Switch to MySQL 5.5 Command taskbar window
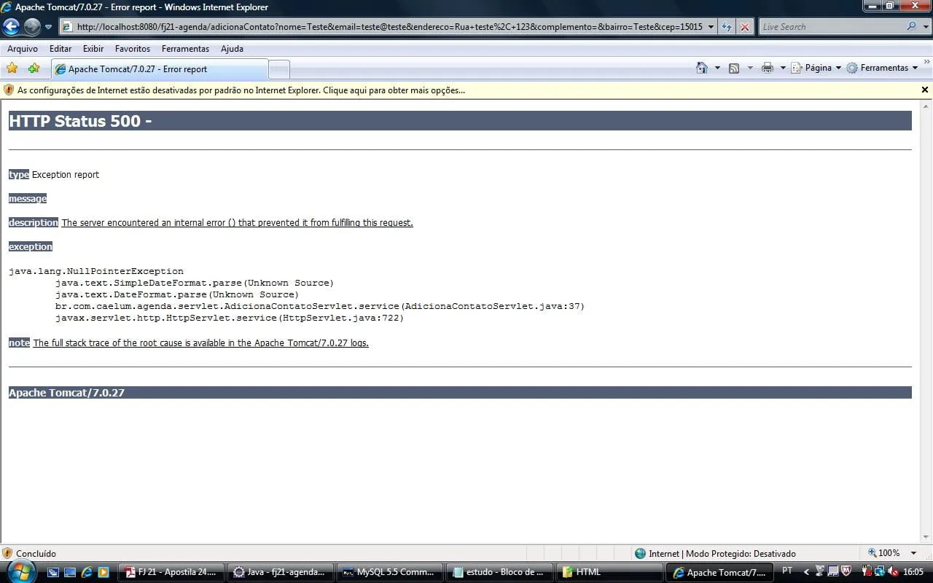Image resolution: width=933 pixels, height=583 pixels. 390,572
